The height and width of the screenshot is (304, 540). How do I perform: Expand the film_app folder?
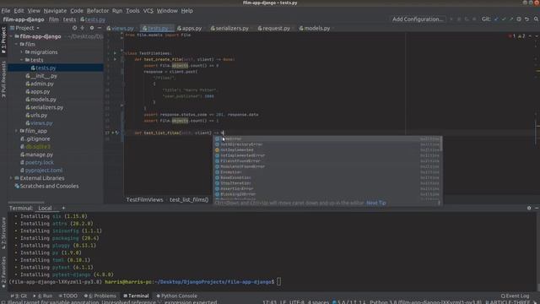[x=16, y=131]
